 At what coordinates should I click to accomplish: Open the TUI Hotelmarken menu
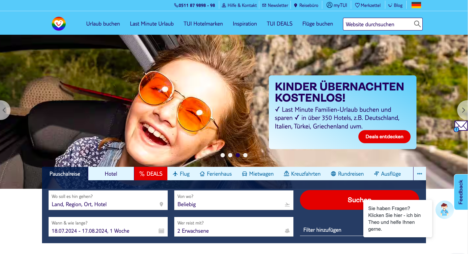203,24
